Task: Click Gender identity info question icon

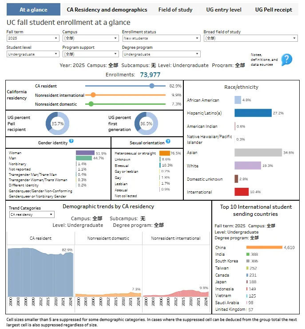Action: [71, 142]
